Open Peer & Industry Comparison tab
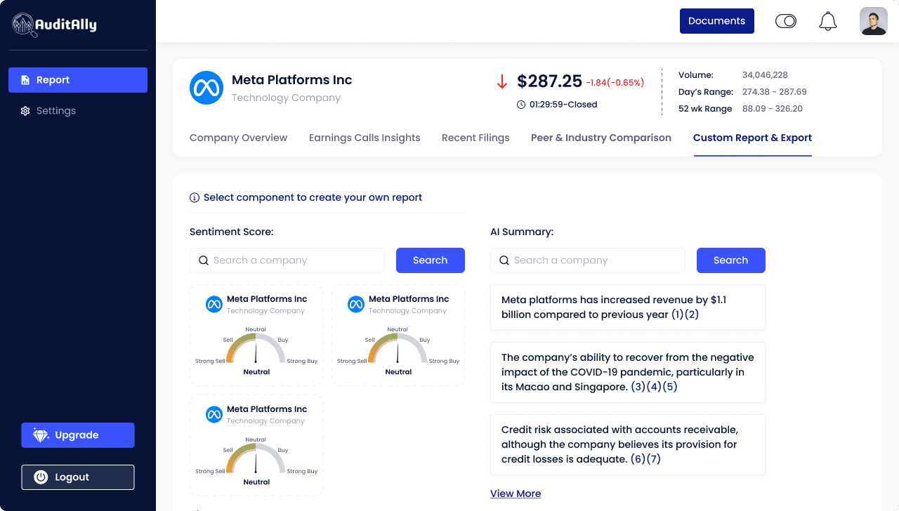 pyautogui.click(x=601, y=138)
